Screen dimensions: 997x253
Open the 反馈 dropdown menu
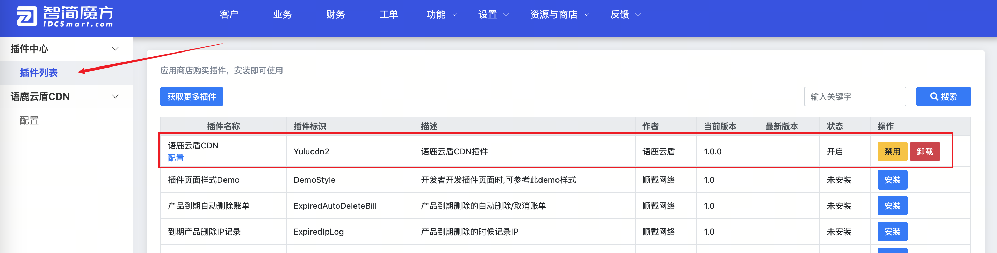(625, 15)
